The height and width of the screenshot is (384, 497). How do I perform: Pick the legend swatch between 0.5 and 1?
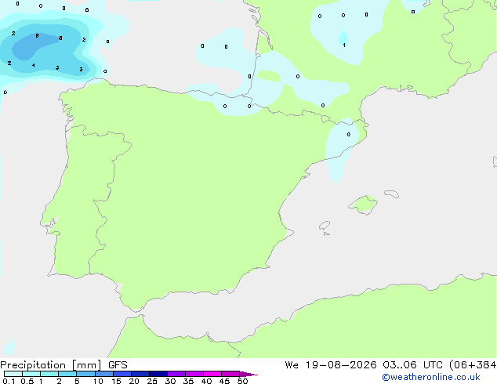coord(31,374)
